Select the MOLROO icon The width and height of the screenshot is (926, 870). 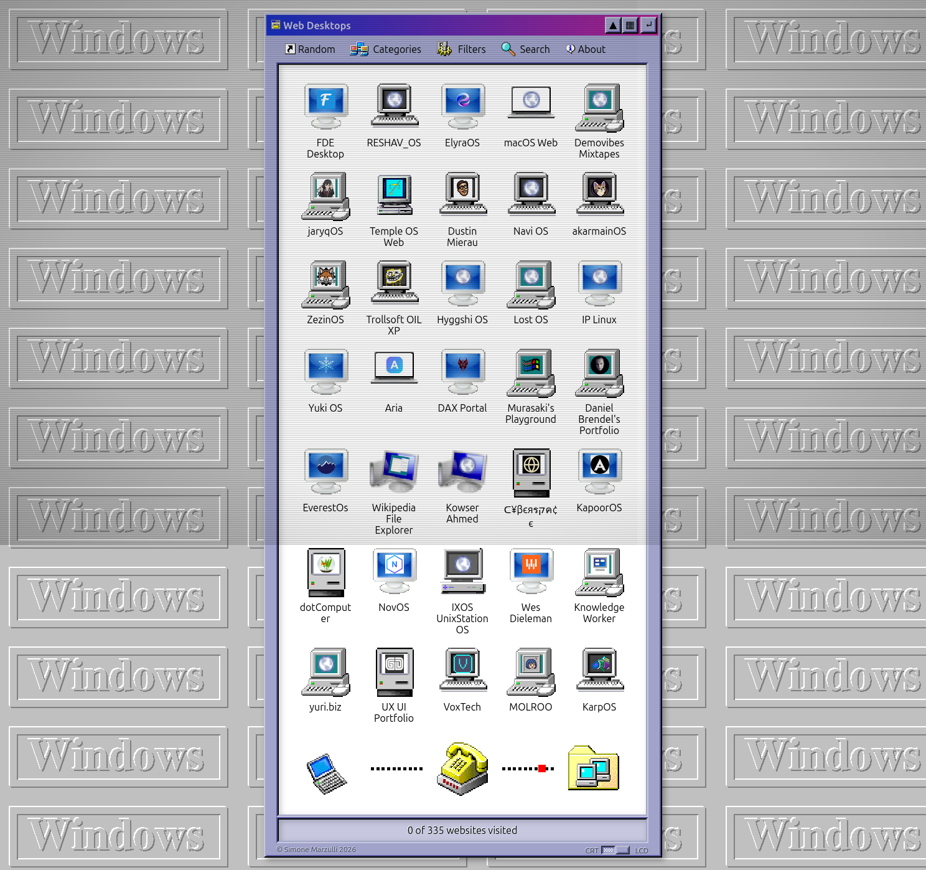point(531,671)
